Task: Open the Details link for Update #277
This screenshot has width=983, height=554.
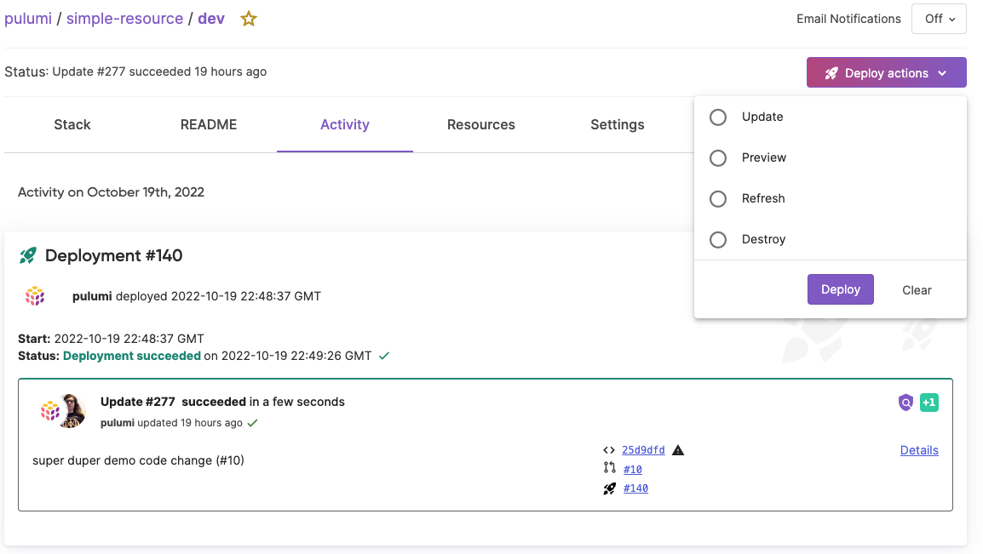Action: click(919, 450)
